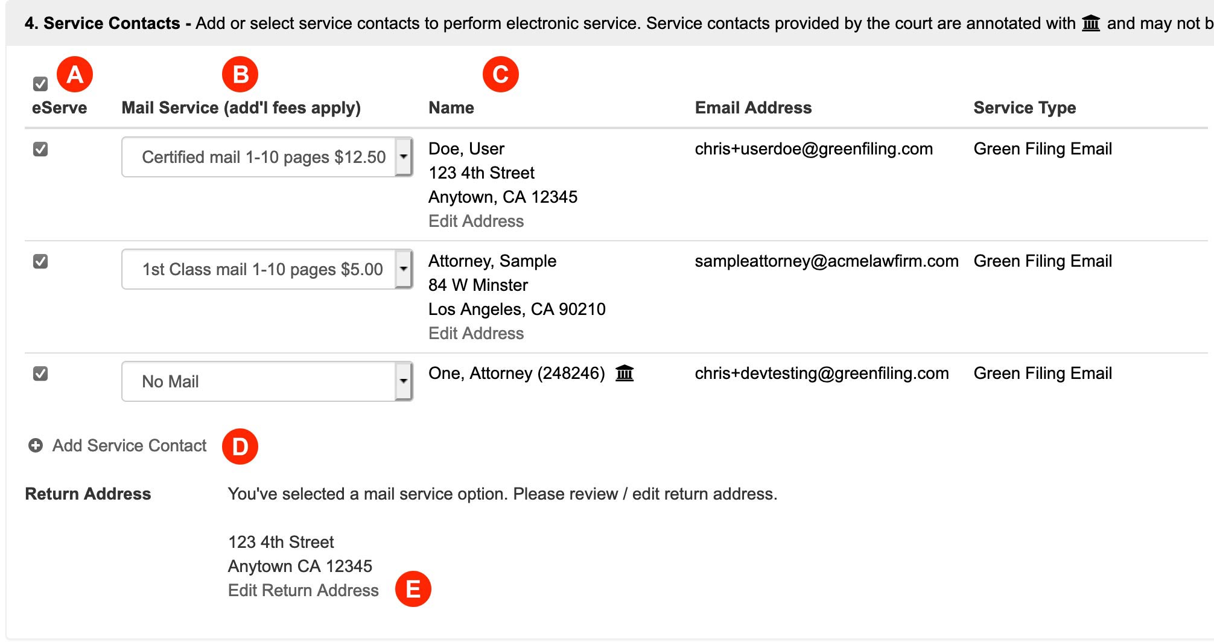
Task: Uncheck eServe for Attorney, Sample
Action: coord(40,261)
